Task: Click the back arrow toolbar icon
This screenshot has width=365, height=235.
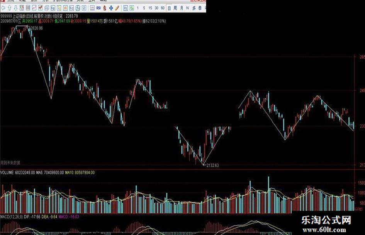Action: coord(3,8)
